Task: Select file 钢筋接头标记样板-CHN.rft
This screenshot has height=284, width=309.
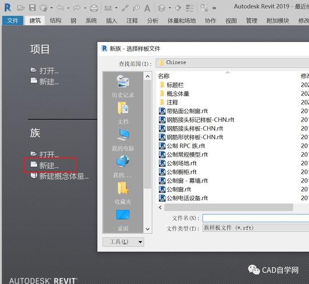Action: (196, 120)
